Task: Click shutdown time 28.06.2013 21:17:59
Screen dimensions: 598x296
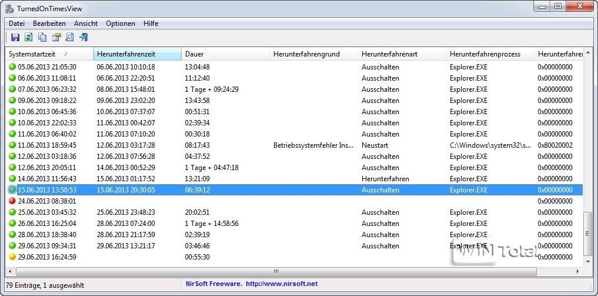Action: 126,235
